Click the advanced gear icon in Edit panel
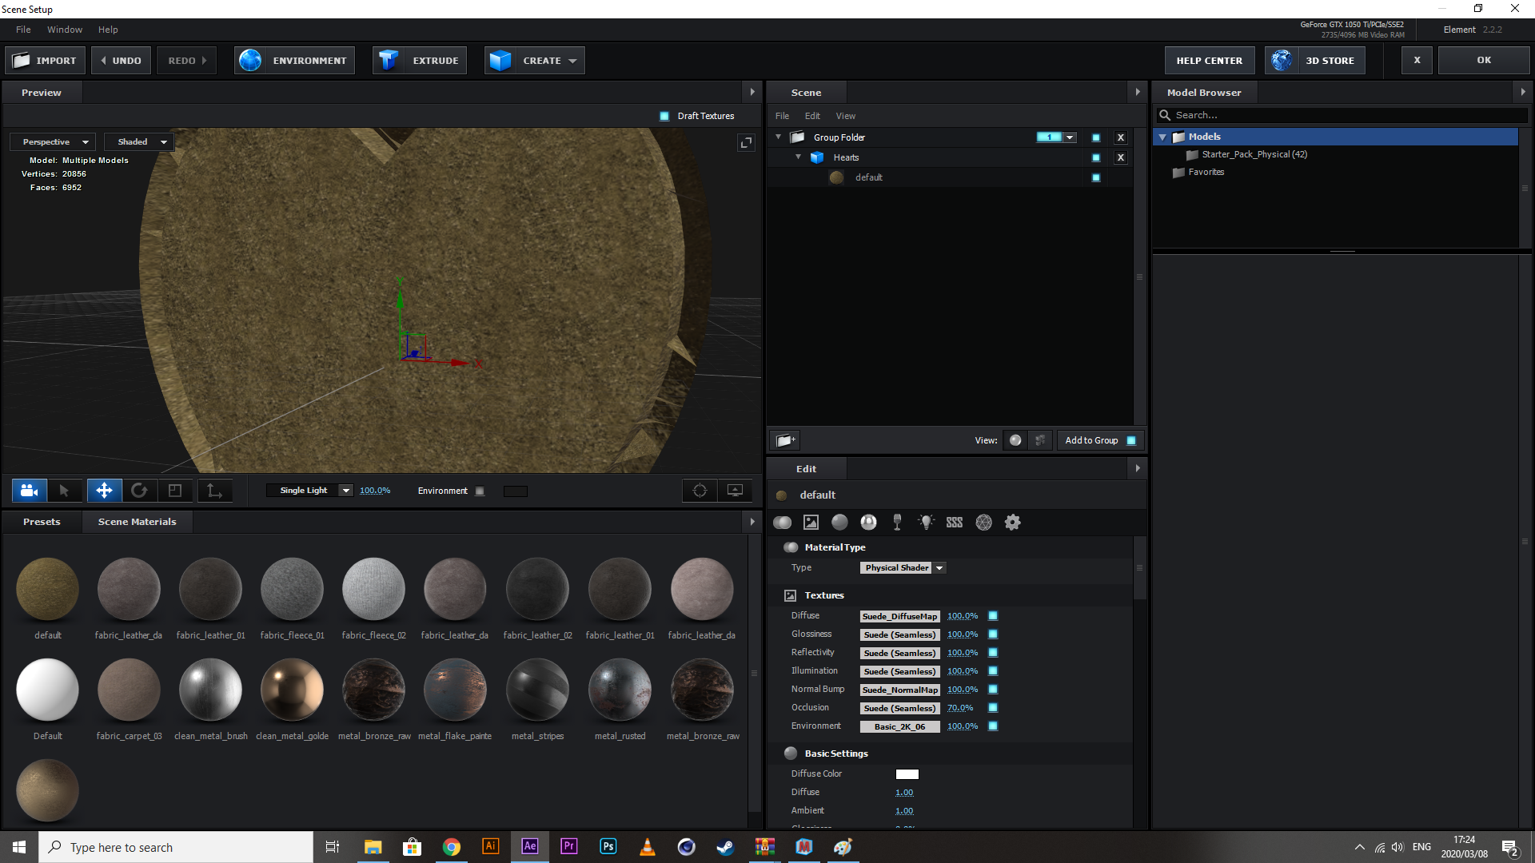Viewport: 1535px width, 863px height. coord(1012,523)
